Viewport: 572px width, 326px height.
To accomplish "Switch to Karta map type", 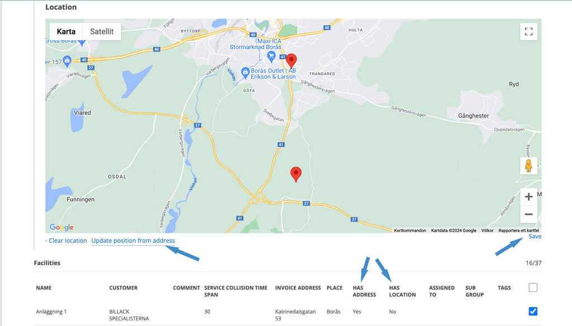I will (66, 32).
